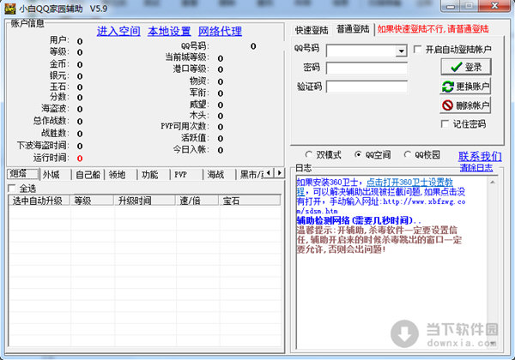
Task: Click the 删除帐户 delete account button
Action: 465,105
